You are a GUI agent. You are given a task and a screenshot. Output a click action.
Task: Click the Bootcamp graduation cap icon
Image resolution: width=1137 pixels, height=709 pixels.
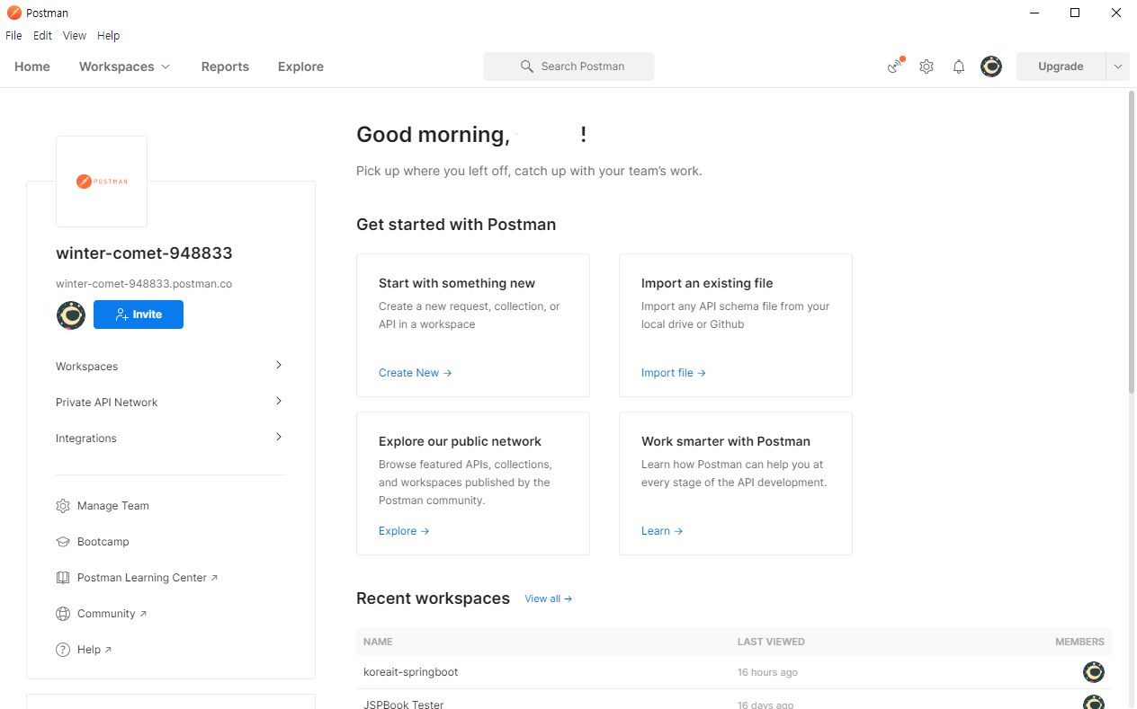[x=63, y=542]
